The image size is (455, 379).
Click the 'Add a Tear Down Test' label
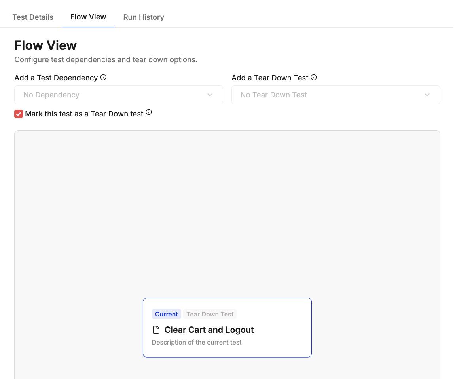coord(270,78)
